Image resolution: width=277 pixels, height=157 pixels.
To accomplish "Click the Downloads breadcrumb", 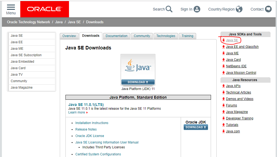I will click(95, 22).
